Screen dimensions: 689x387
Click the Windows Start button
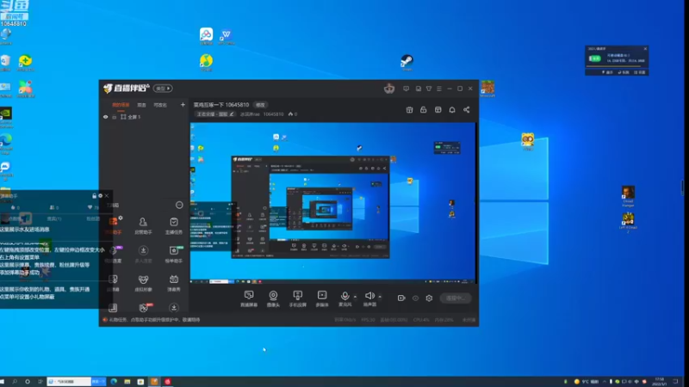[3, 382]
